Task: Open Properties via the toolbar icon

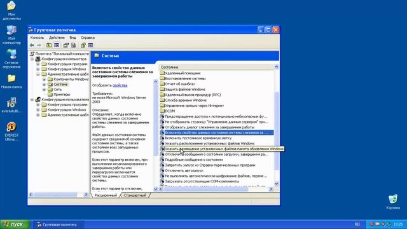Action: [x=66, y=45]
